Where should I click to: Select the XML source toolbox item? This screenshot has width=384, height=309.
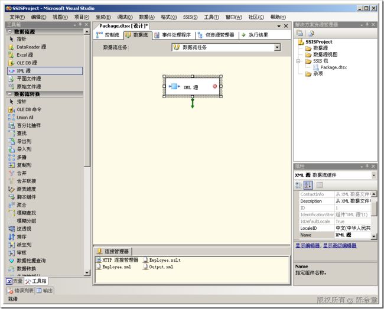[x=45, y=71]
